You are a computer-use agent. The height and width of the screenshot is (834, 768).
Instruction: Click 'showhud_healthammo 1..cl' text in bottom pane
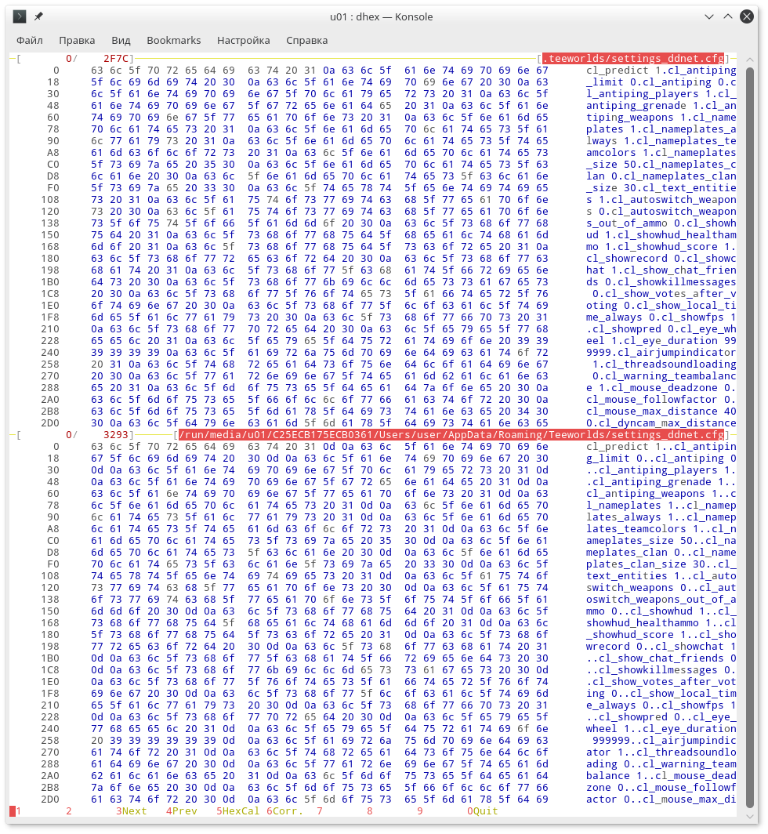pyautogui.click(x=661, y=623)
